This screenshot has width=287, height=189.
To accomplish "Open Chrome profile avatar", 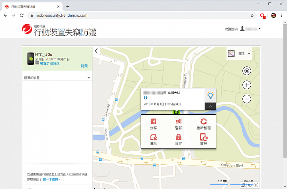I will click(x=273, y=16).
